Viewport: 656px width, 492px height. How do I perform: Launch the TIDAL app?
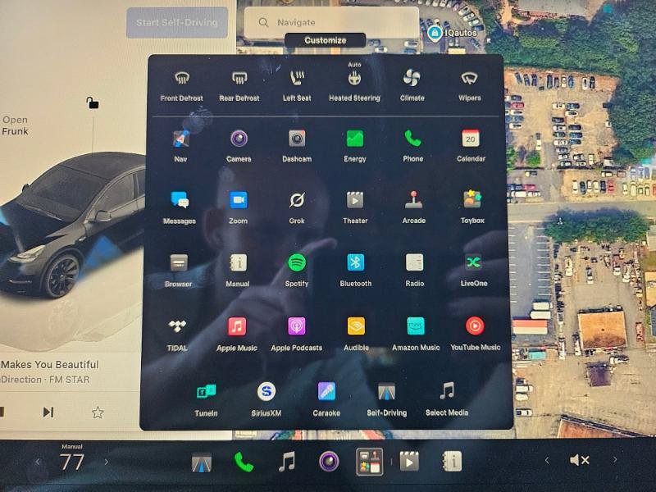pos(177,326)
